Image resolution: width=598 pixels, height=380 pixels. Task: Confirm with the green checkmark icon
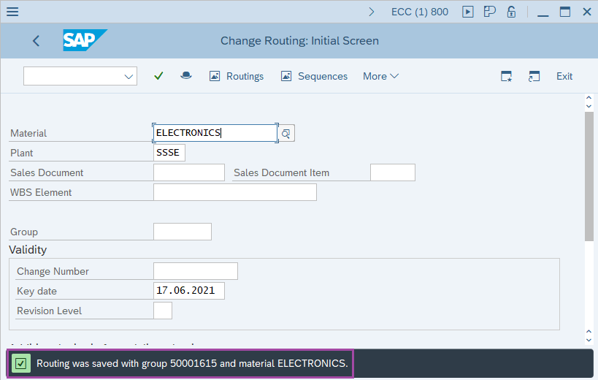(x=158, y=76)
